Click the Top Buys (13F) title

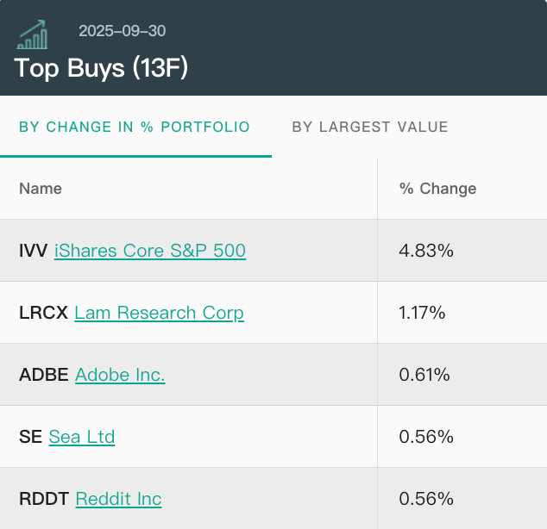coord(101,68)
